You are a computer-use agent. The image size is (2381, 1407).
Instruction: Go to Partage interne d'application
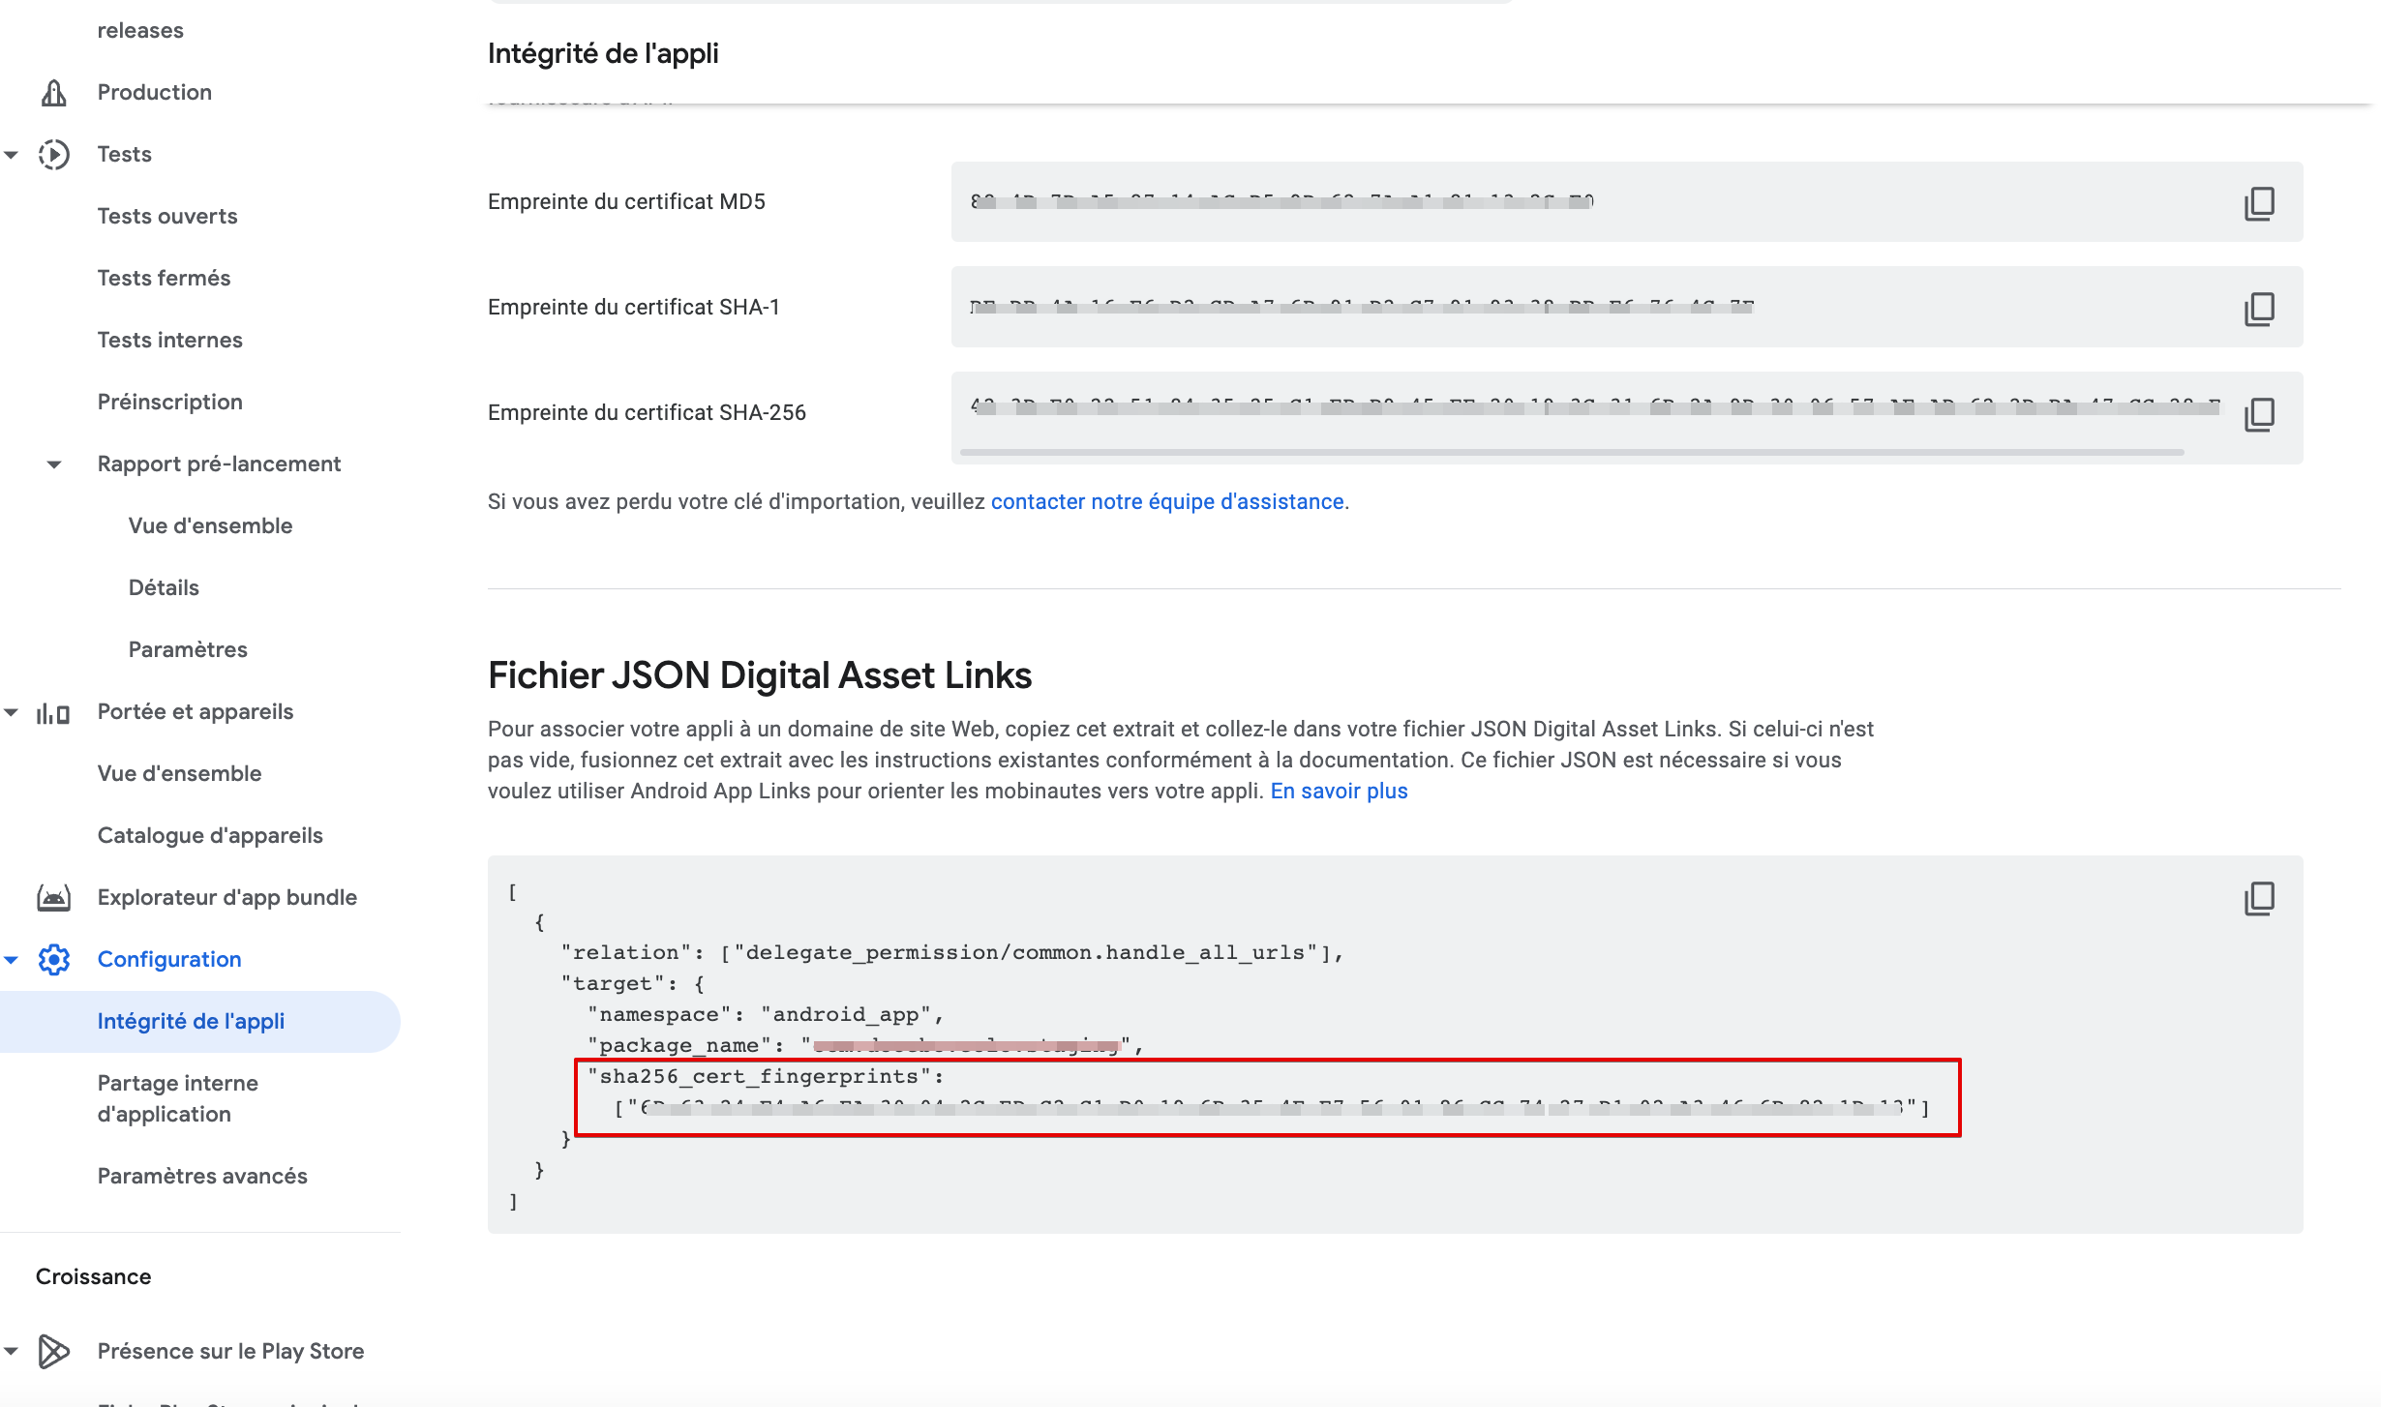[178, 1098]
